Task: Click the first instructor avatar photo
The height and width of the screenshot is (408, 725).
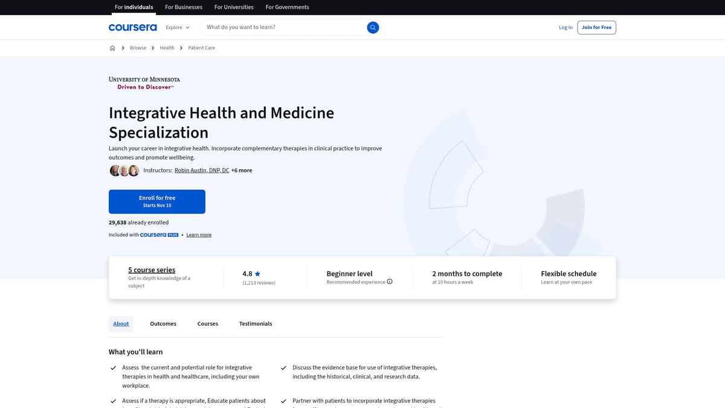Action: (114, 170)
